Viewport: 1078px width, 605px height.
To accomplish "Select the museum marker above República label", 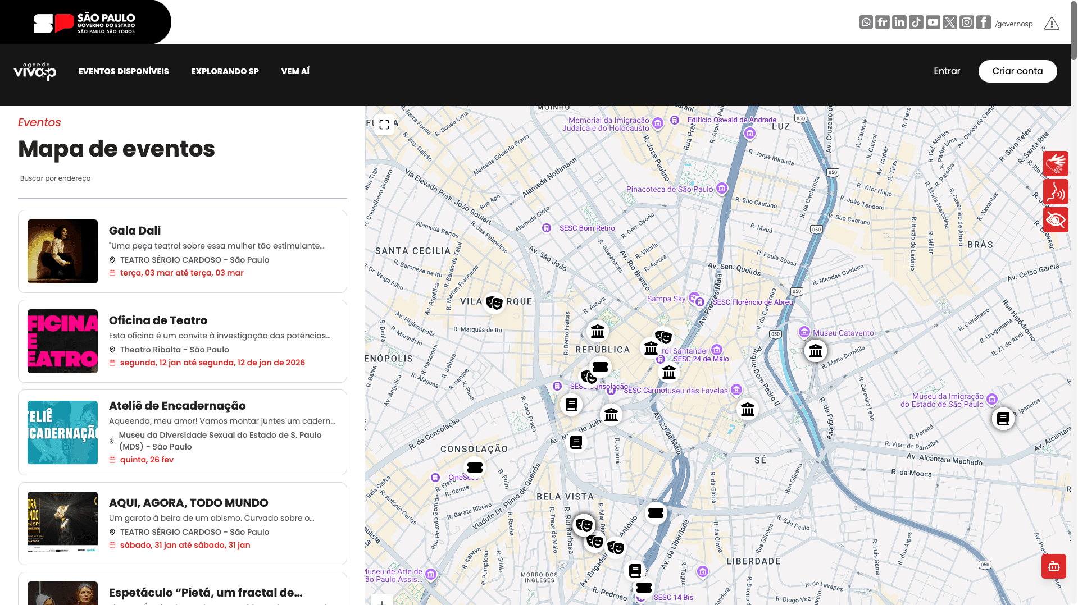I will pos(598,332).
